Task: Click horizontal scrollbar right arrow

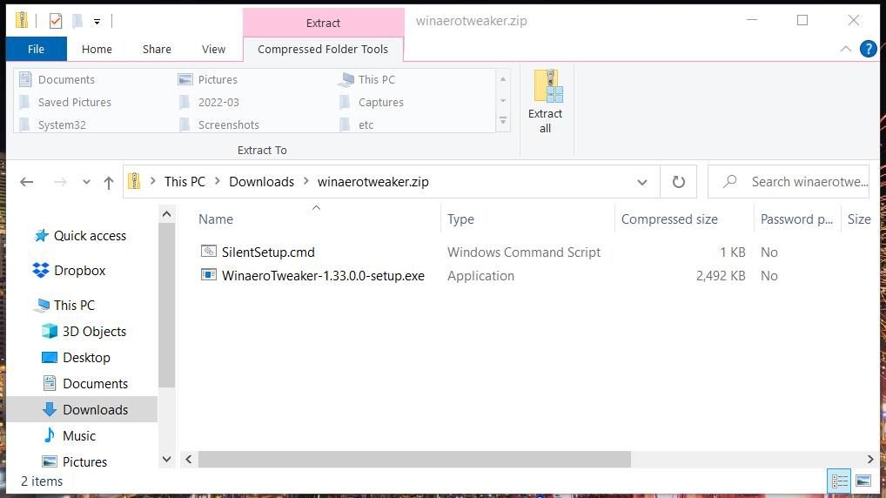Action: coord(870,459)
